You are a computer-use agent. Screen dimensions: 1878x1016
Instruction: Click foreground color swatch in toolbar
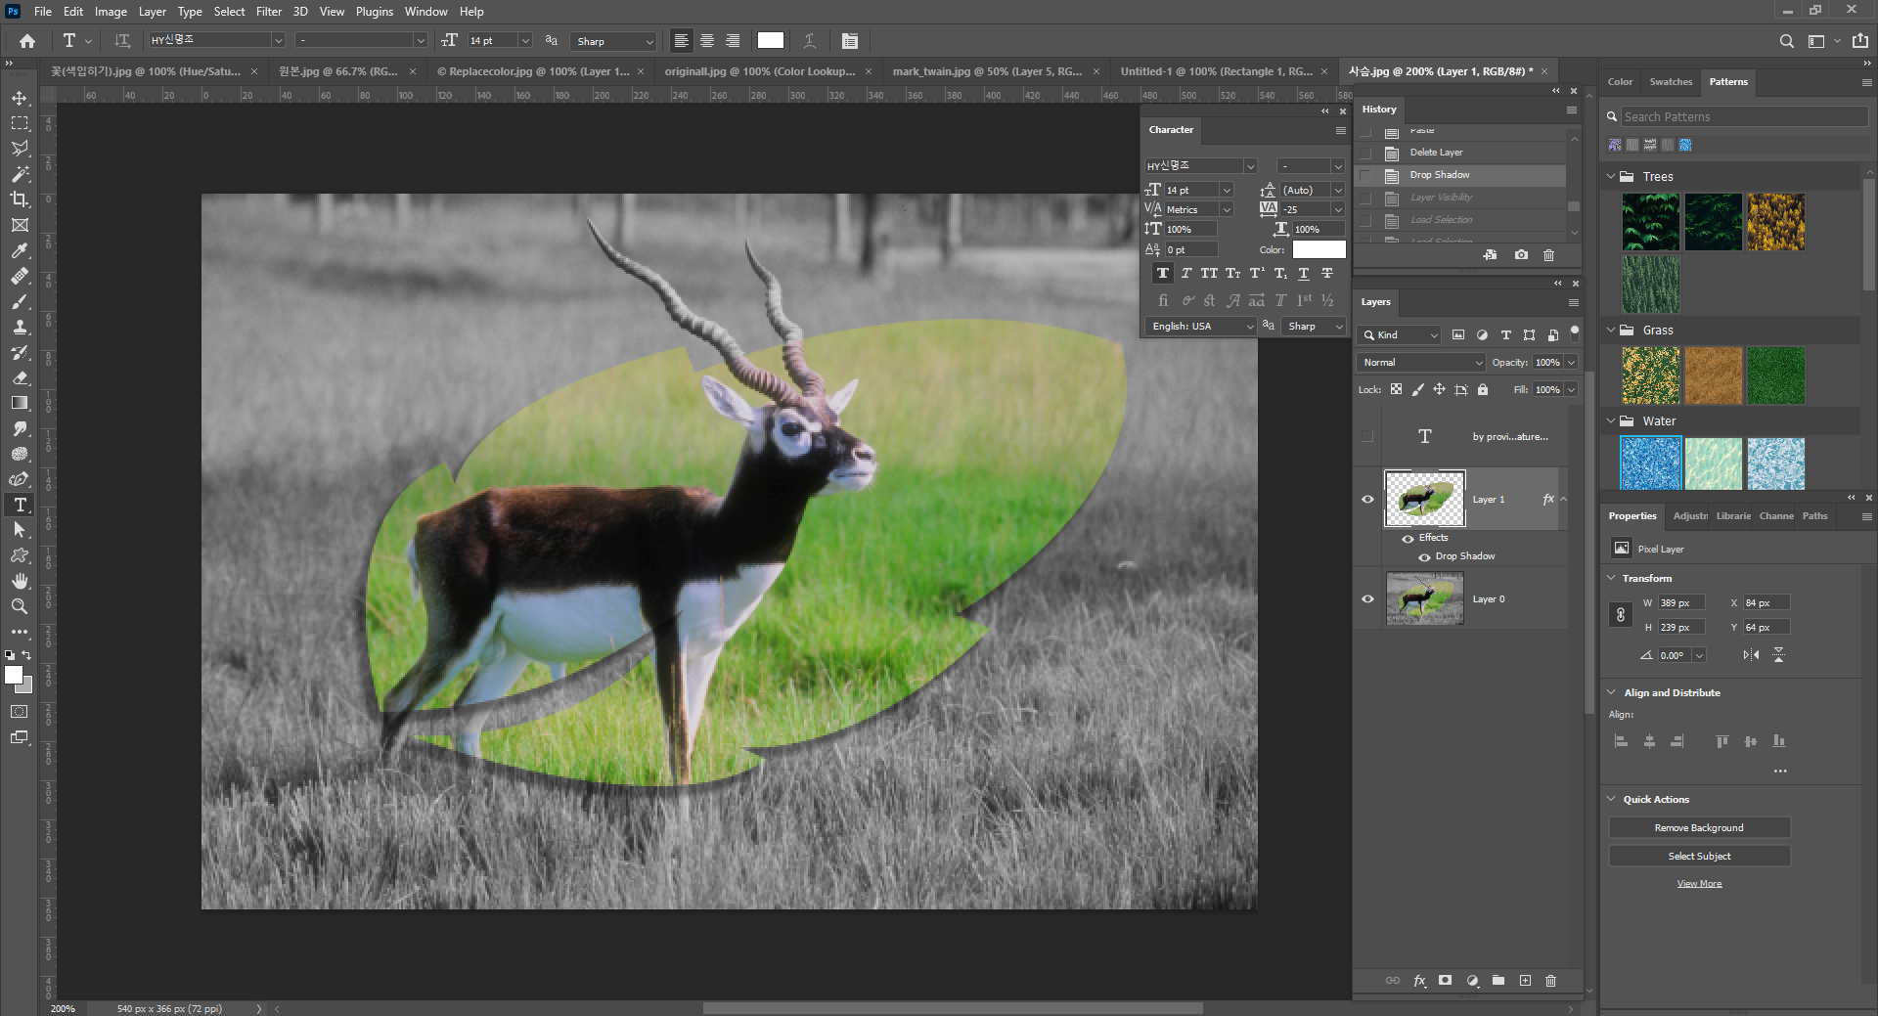click(x=14, y=675)
